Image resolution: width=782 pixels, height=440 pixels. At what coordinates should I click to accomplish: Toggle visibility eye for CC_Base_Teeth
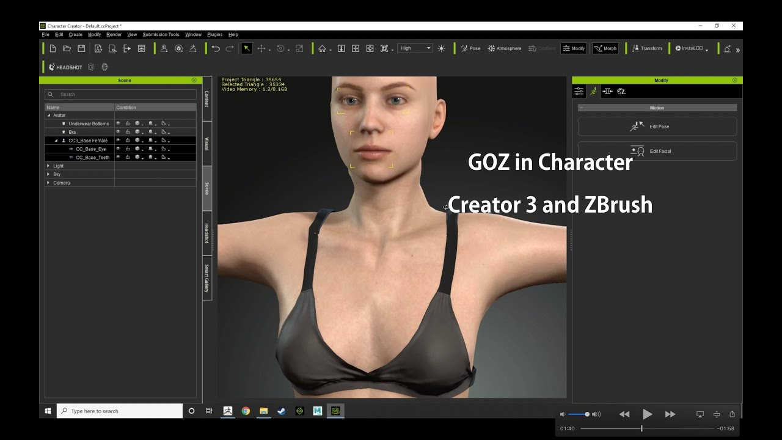coord(119,157)
